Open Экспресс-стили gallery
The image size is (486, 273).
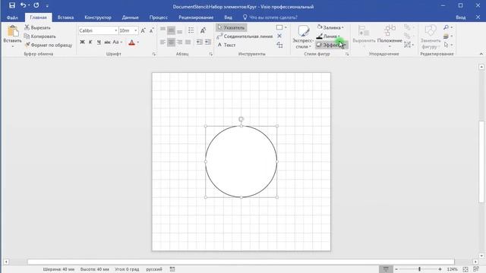point(303,36)
